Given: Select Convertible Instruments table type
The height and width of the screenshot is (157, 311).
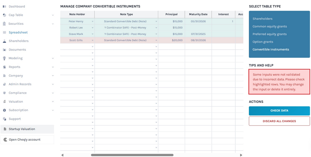Looking at the screenshot, I should pos(270,49).
